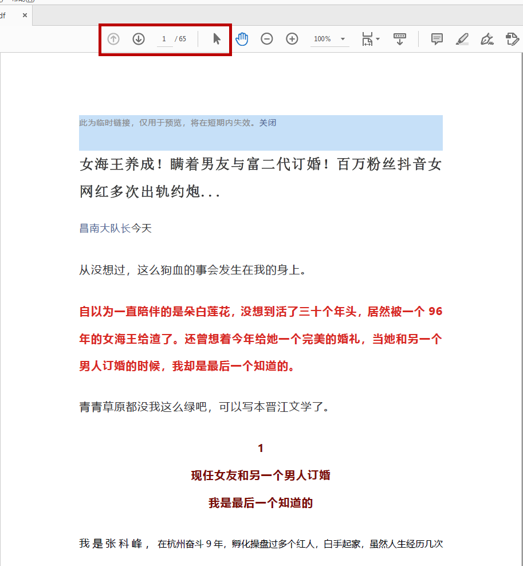Screen dimensions: 523x566
Task: Click the heading 现任女友和另一个男人订婚
Action: (x=261, y=475)
